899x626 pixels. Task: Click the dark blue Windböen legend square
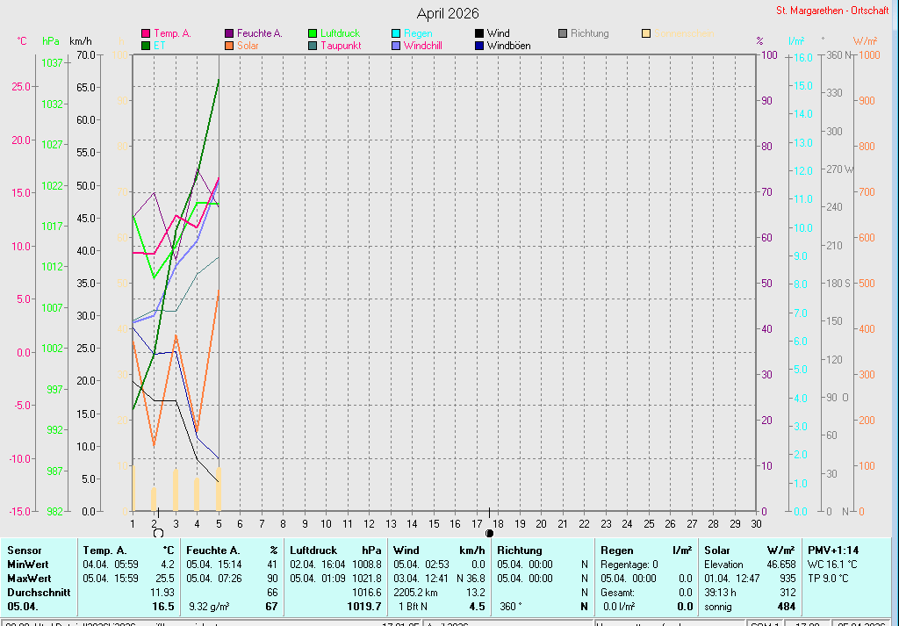tap(479, 46)
